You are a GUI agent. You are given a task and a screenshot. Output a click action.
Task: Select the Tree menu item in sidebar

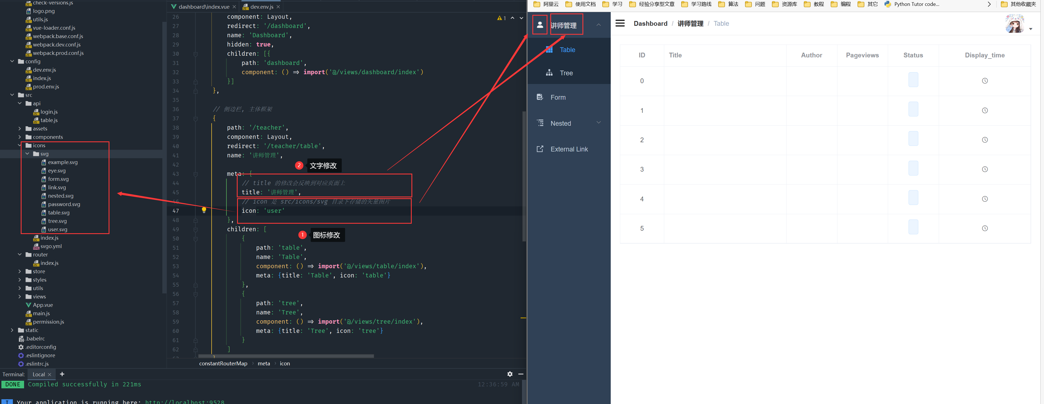coord(566,73)
